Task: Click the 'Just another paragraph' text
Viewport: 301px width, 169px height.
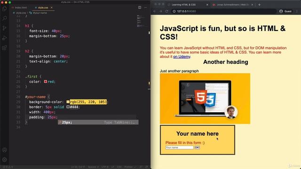Action: coord(179,71)
